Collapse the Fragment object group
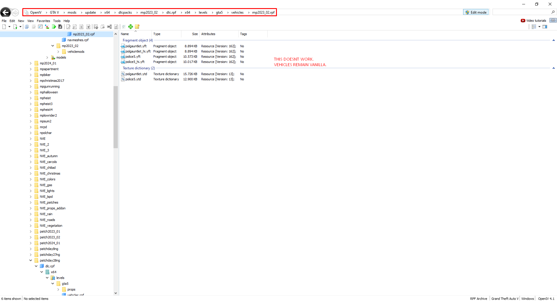This screenshot has height=301, width=557. 553,40
